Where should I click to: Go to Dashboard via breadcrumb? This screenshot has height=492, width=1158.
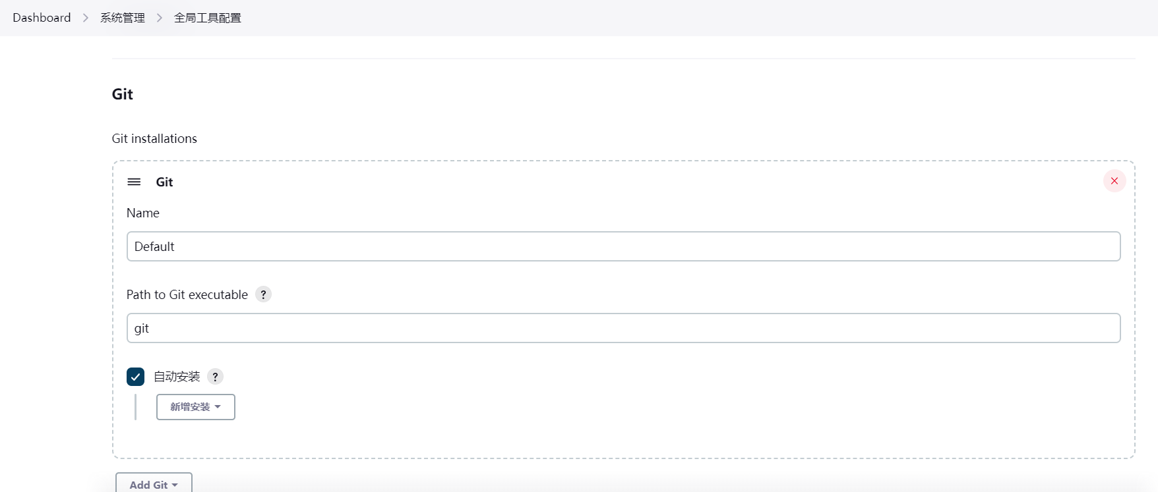click(x=42, y=18)
